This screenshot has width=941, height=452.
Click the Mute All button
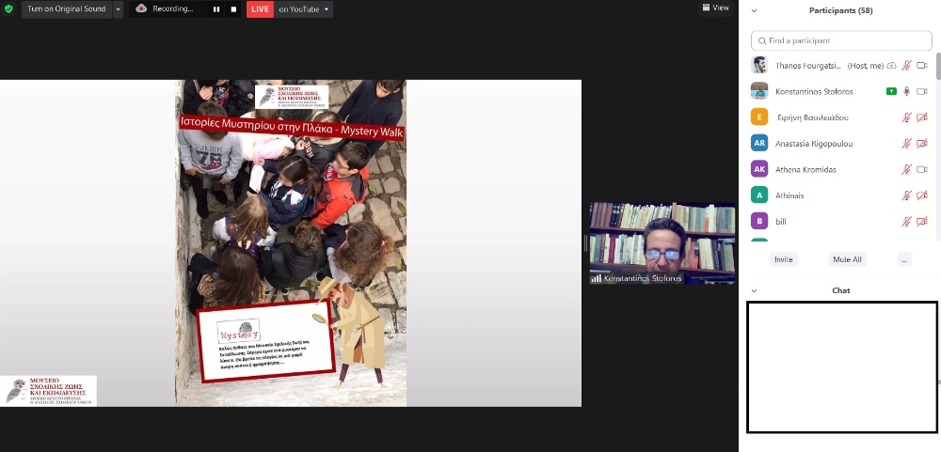pyautogui.click(x=848, y=259)
